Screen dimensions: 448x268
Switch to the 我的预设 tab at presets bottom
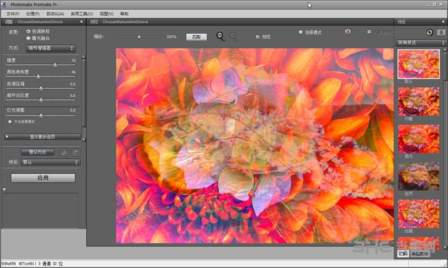pos(420,254)
